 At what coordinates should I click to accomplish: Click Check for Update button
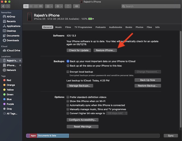coord(79,50)
